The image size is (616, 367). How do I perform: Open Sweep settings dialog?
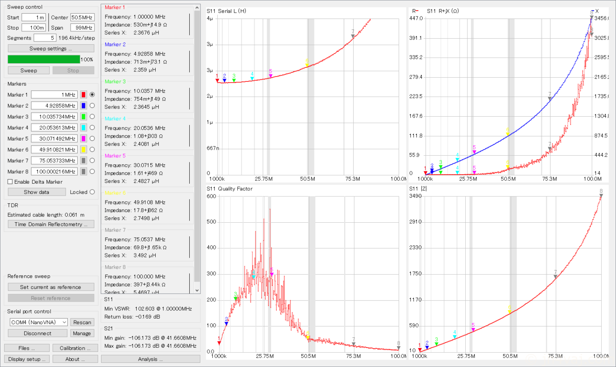point(51,48)
